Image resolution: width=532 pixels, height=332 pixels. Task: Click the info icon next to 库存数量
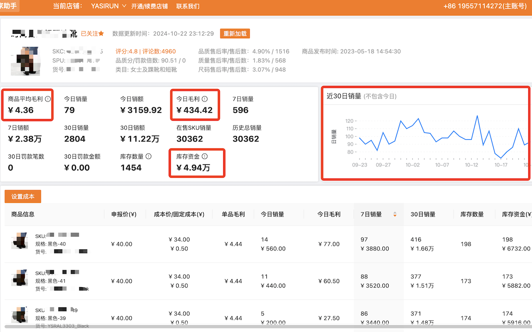(x=149, y=156)
